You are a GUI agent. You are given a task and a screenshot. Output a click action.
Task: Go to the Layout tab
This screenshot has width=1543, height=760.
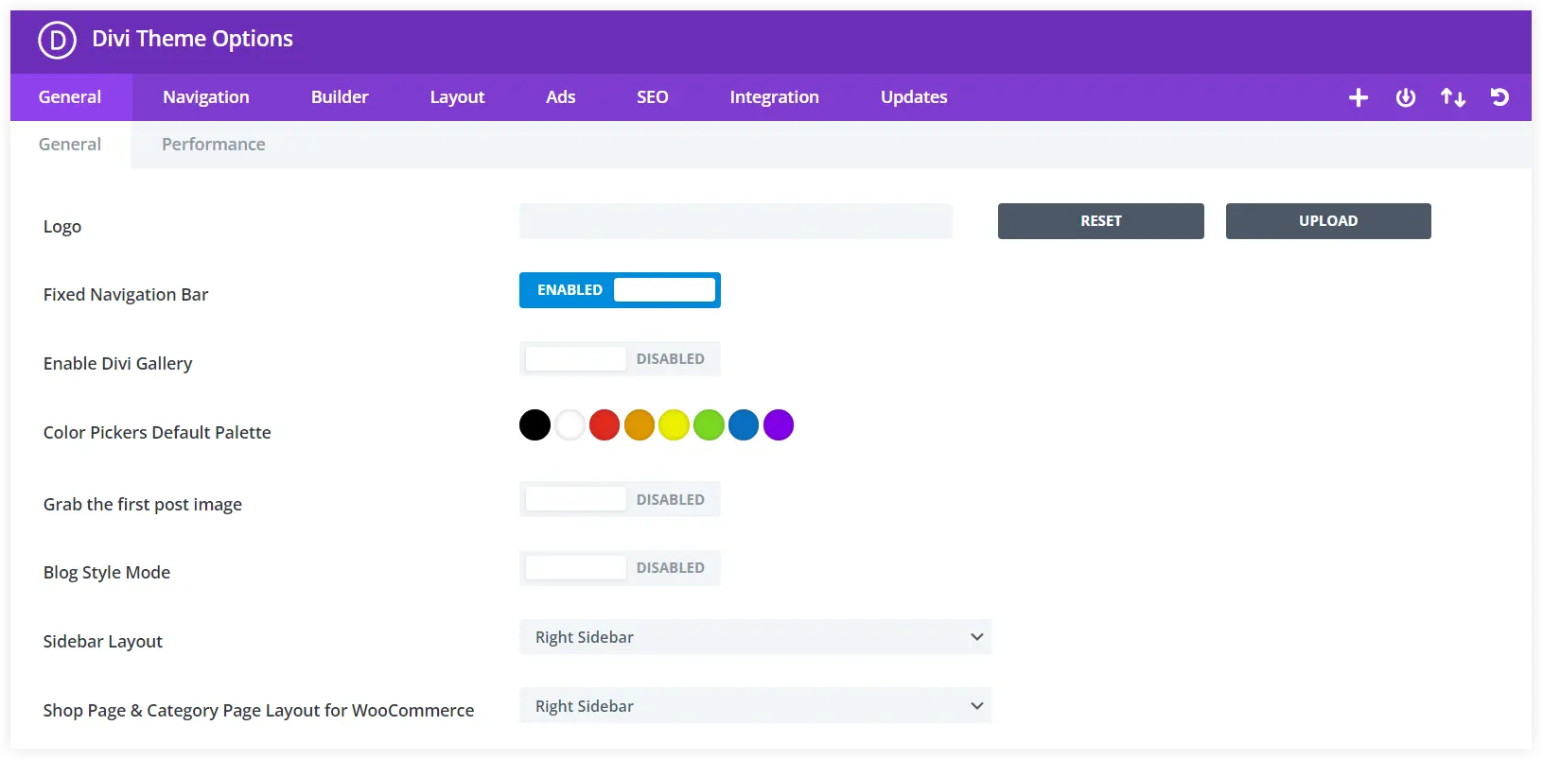pyautogui.click(x=457, y=97)
